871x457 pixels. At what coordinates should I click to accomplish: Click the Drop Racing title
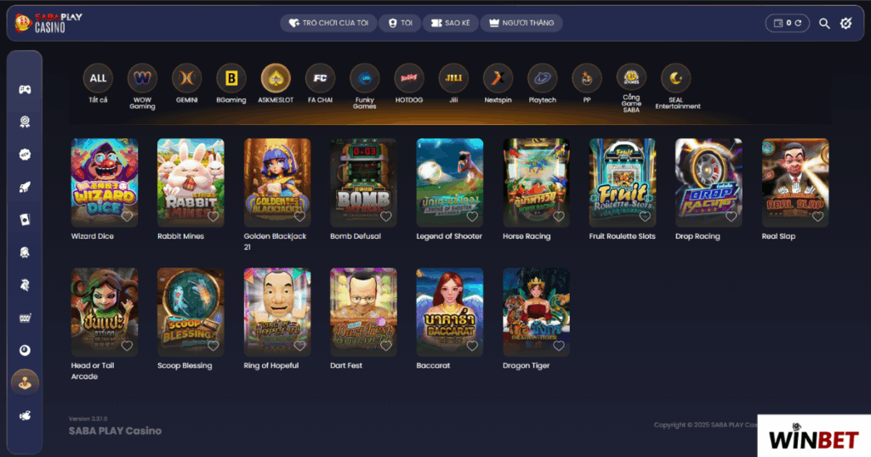coord(697,236)
